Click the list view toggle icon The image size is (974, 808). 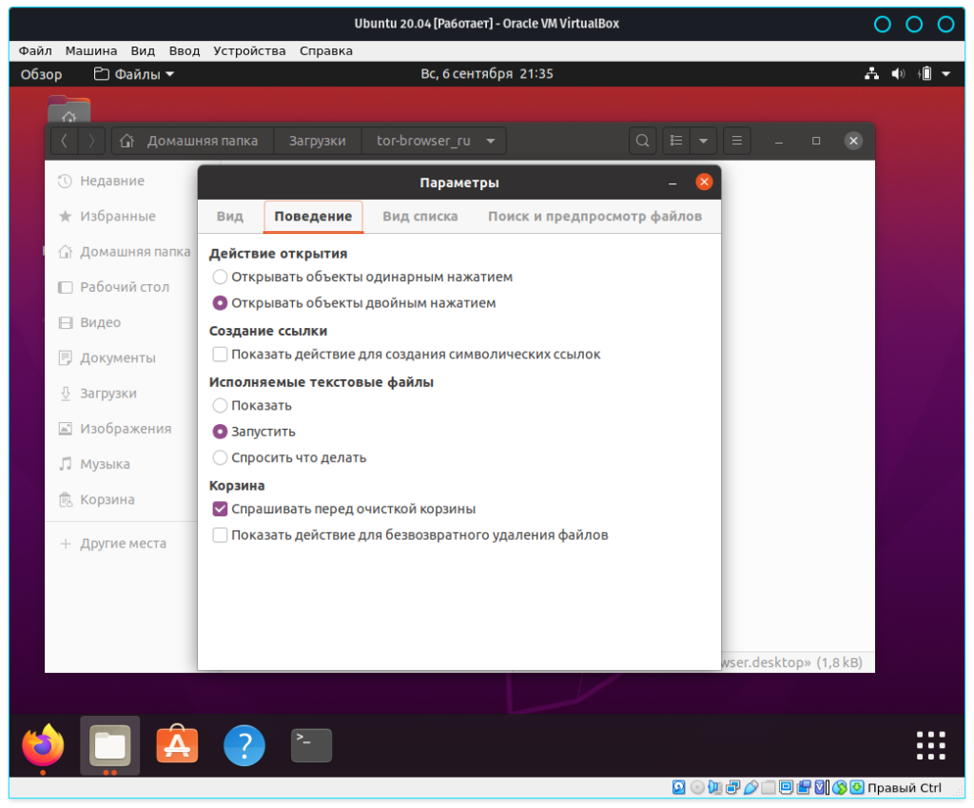(676, 141)
